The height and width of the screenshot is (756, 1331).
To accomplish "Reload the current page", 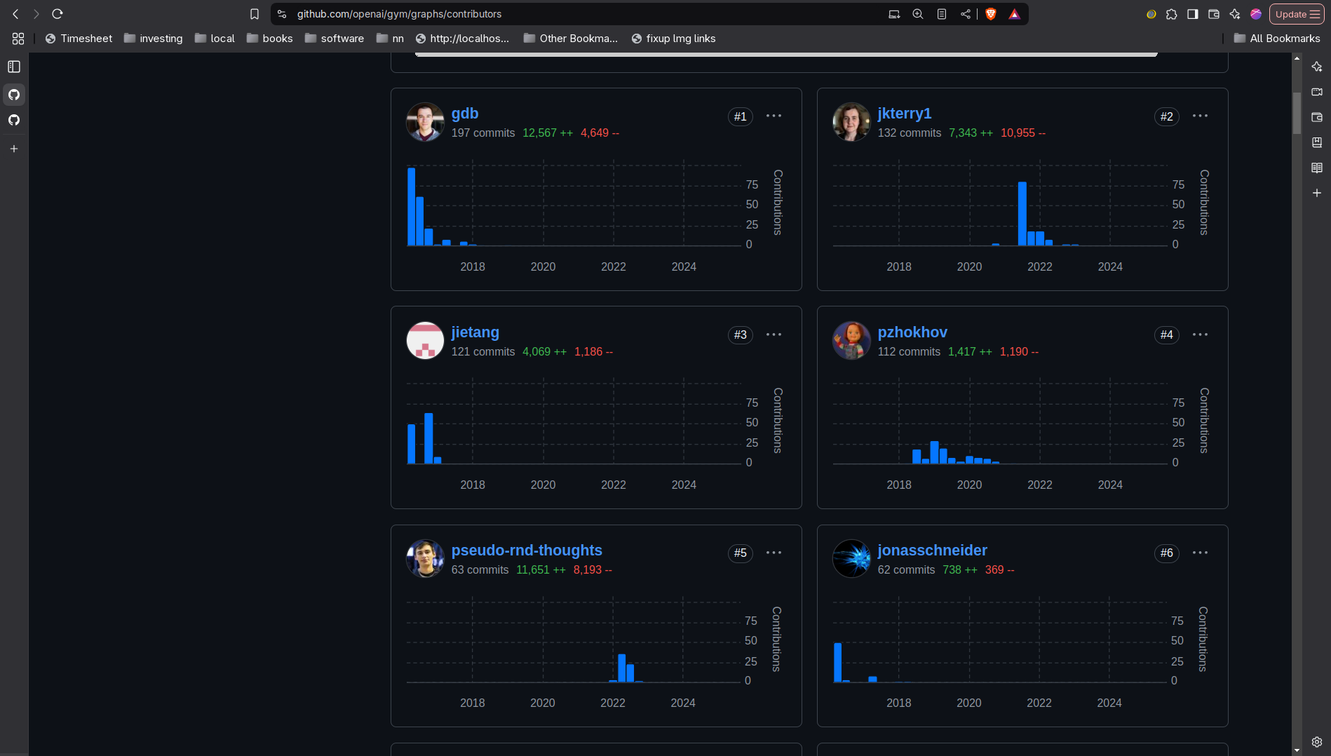I will click(58, 14).
